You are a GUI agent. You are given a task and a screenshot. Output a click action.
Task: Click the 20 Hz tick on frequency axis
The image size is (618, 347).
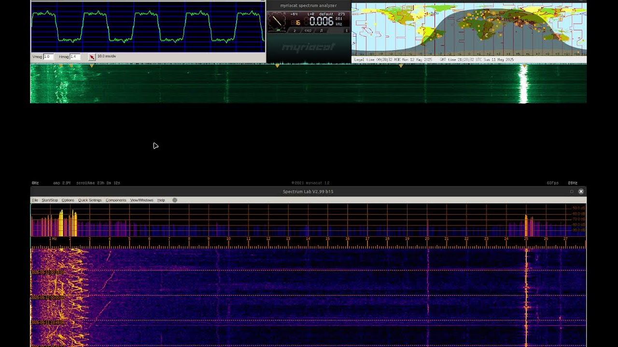click(x=427, y=239)
